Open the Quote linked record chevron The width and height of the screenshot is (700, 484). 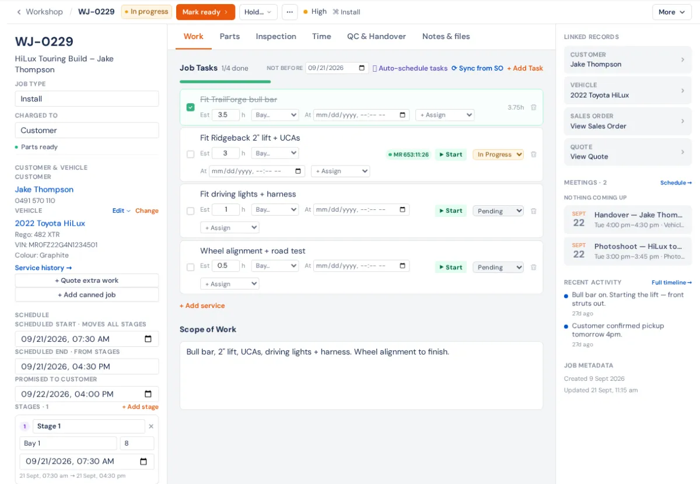[682, 152]
